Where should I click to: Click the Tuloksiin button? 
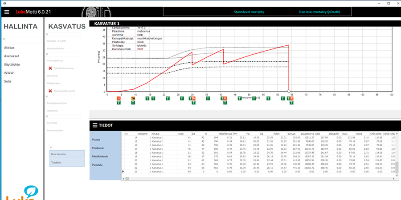click(x=66, y=163)
